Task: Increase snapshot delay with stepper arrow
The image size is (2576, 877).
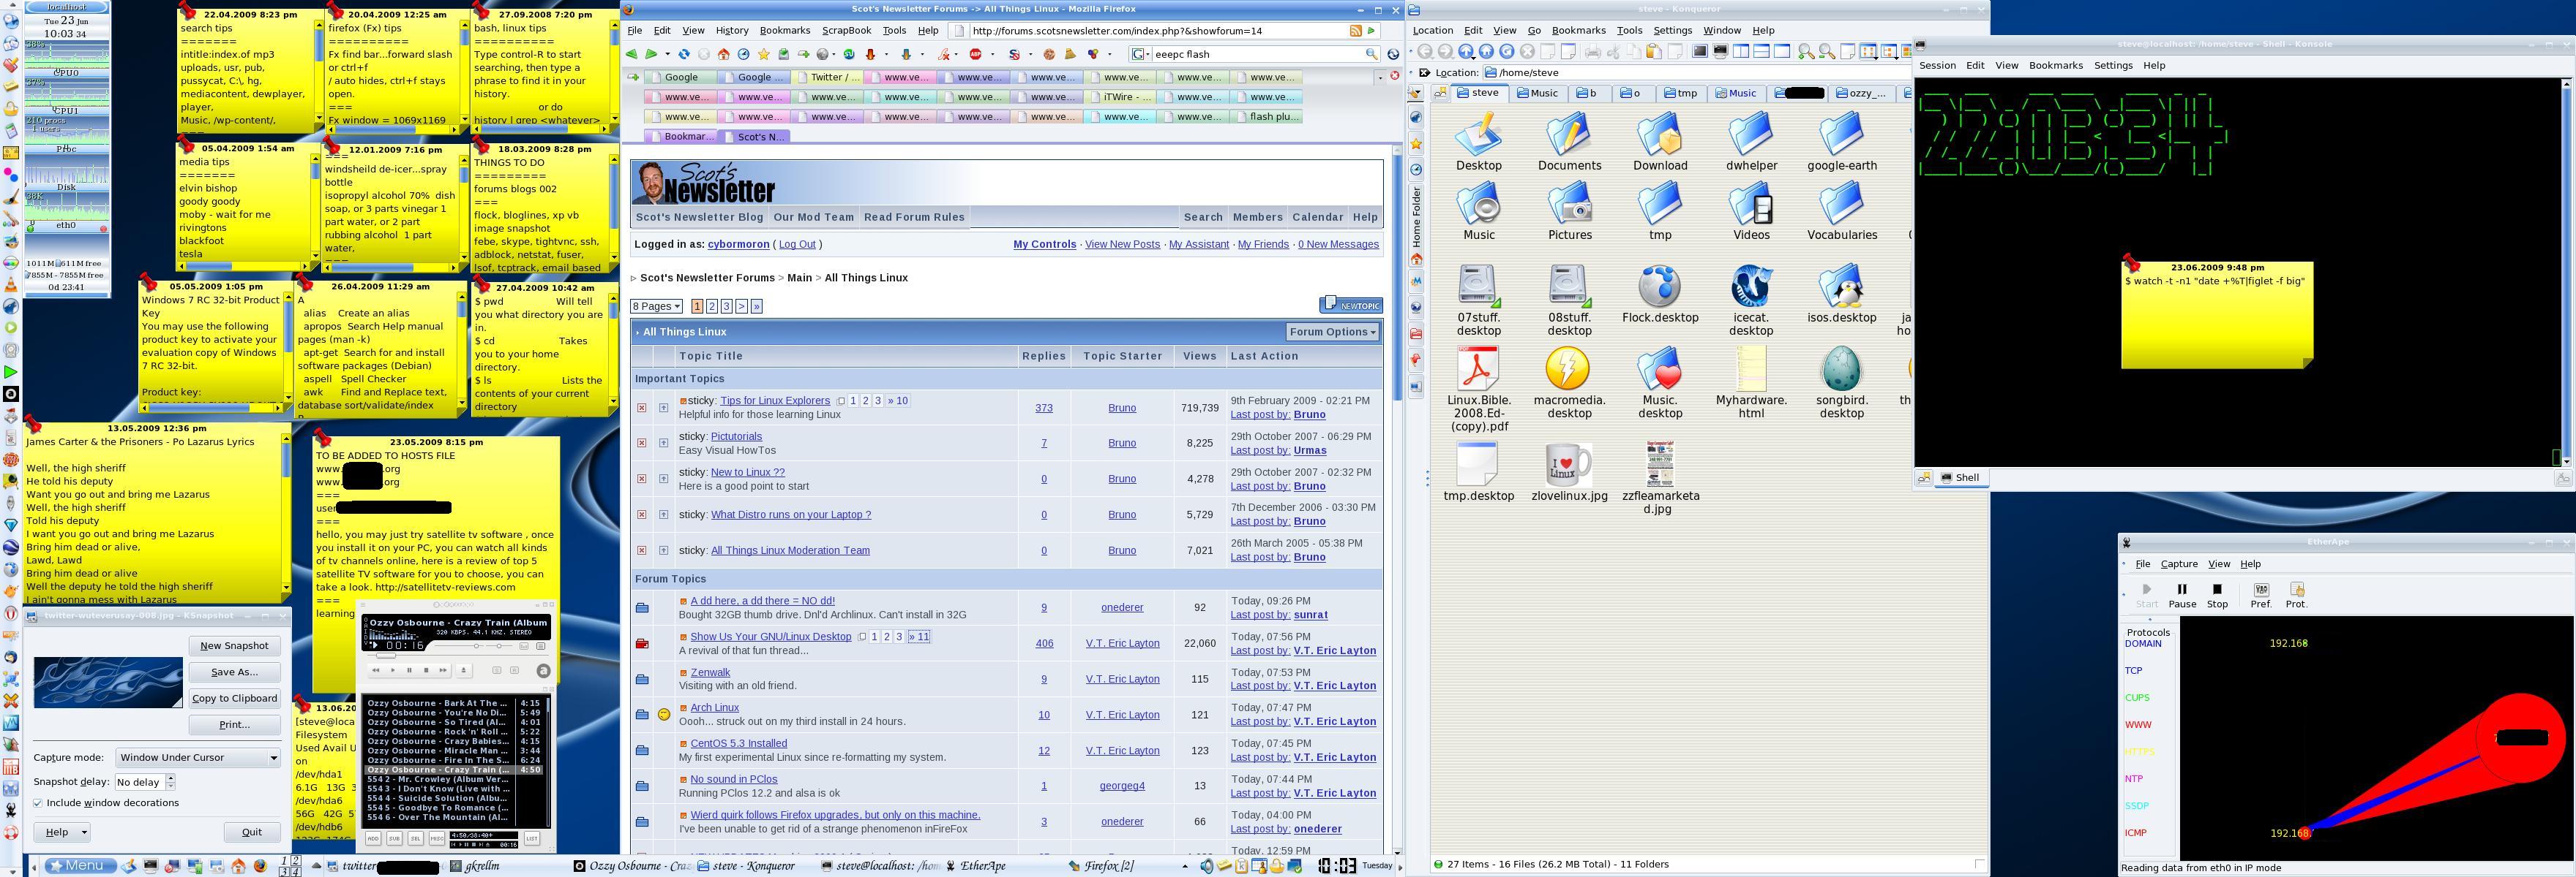Action: (x=171, y=778)
